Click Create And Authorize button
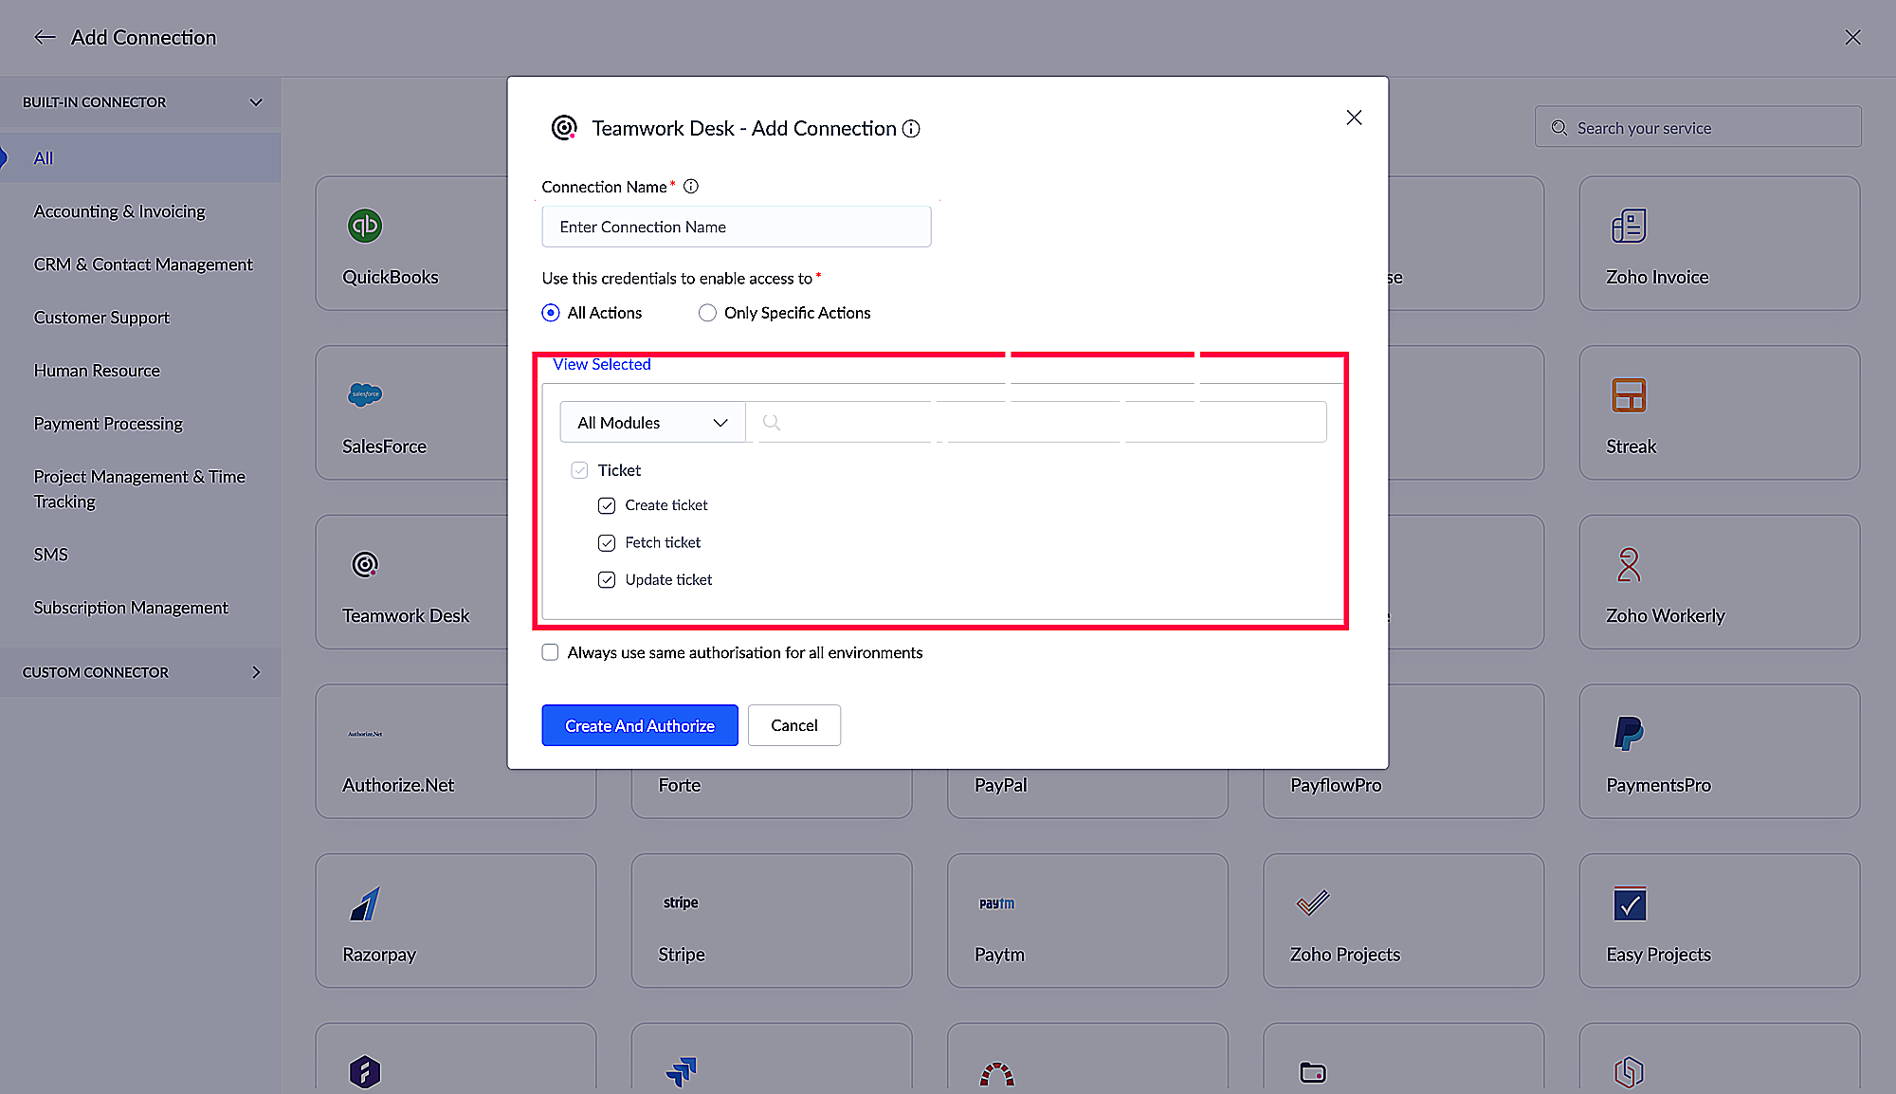This screenshot has height=1094, width=1896. coord(638,725)
